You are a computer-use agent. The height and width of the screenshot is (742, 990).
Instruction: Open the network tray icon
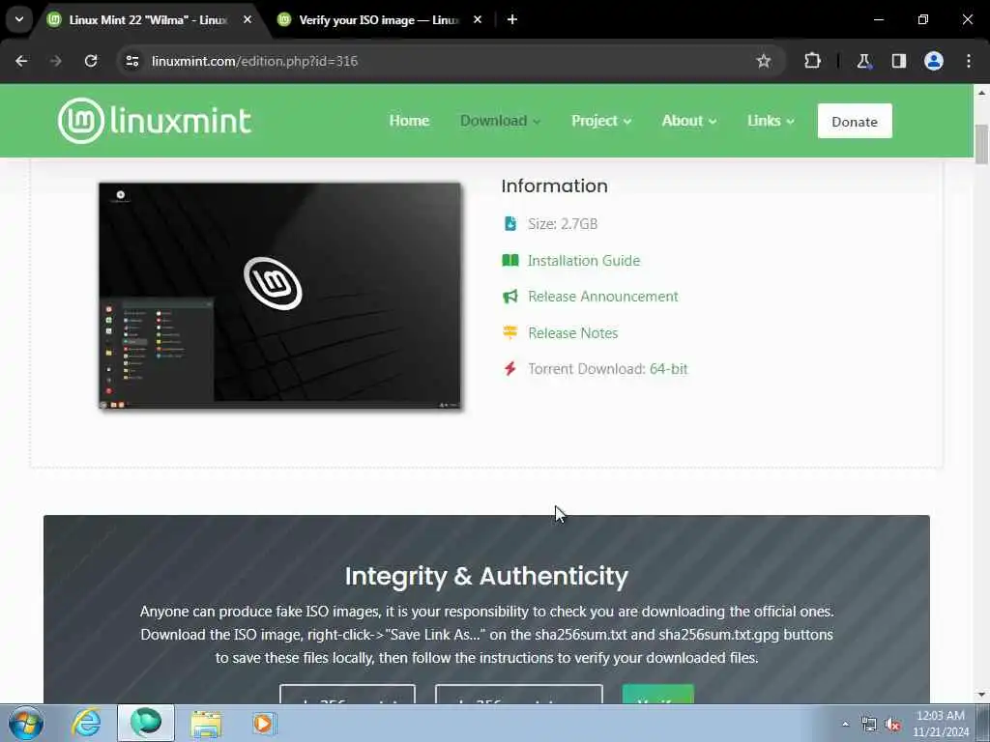pos(869,725)
